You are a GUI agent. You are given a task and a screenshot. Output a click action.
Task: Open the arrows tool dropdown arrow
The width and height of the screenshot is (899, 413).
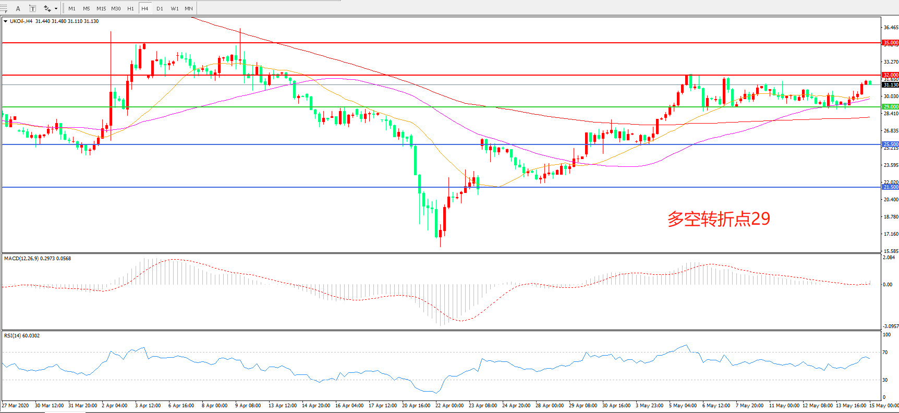56,8
